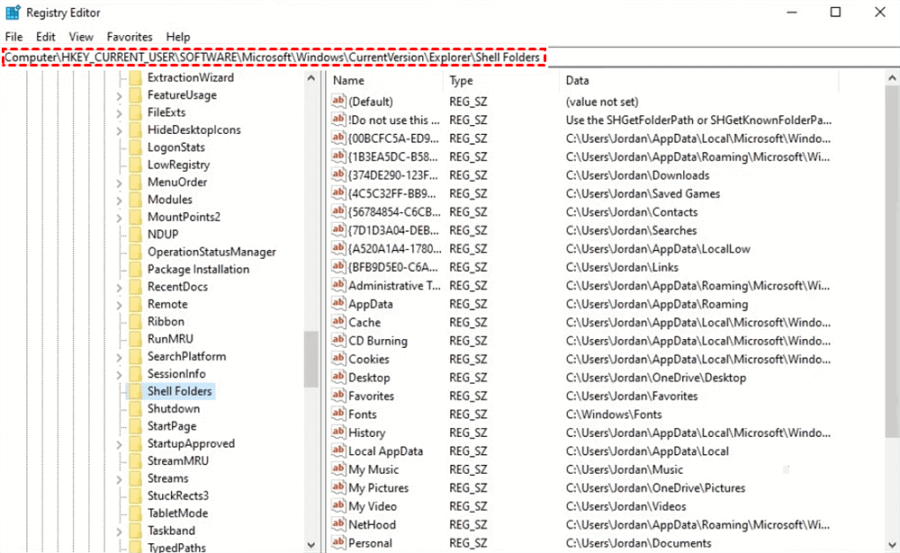Expand the Streams key
This screenshot has width=900, height=553.
click(x=119, y=479)
